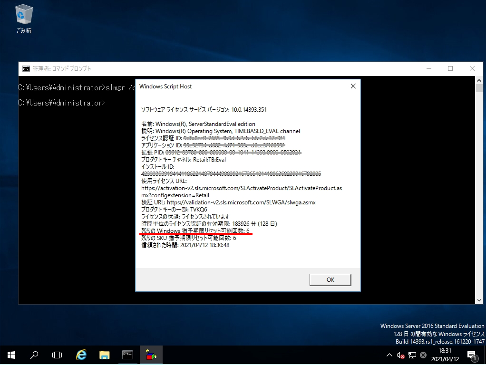Open the network tray icon

pyautogui.click(x=412, y=355)
